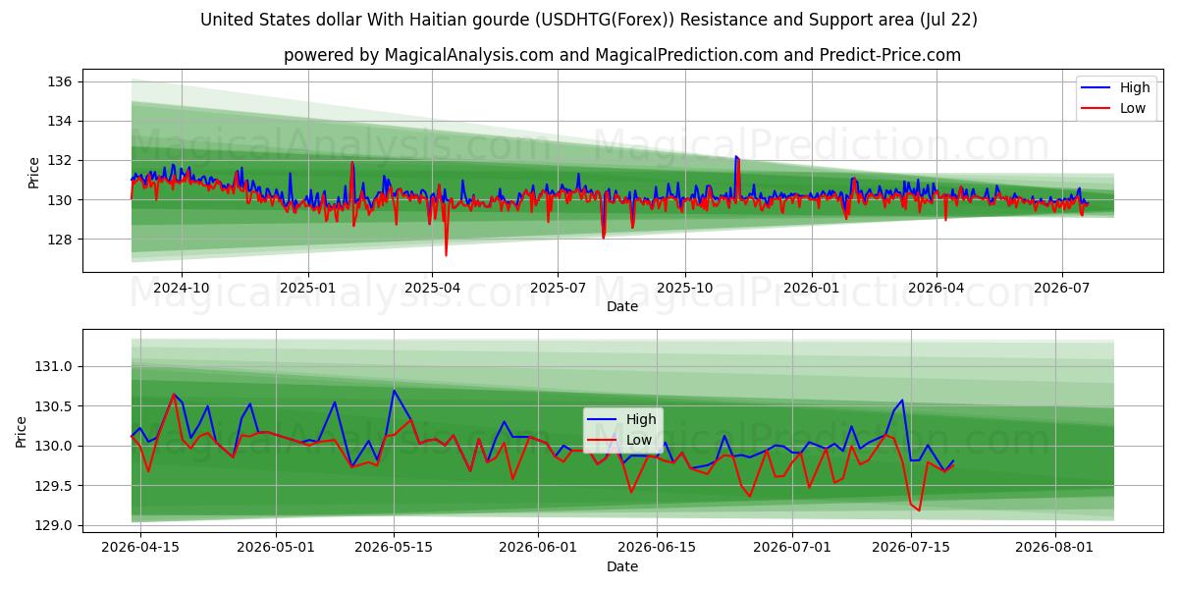Image resolution: width=1178 pixels, height=589 pixels.
Task: Click the 2024-10 tick label
Action: point(182,288)
